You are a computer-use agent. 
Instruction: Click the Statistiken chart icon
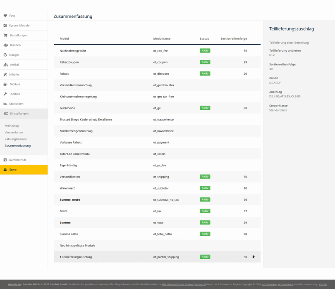coord(5,104)
